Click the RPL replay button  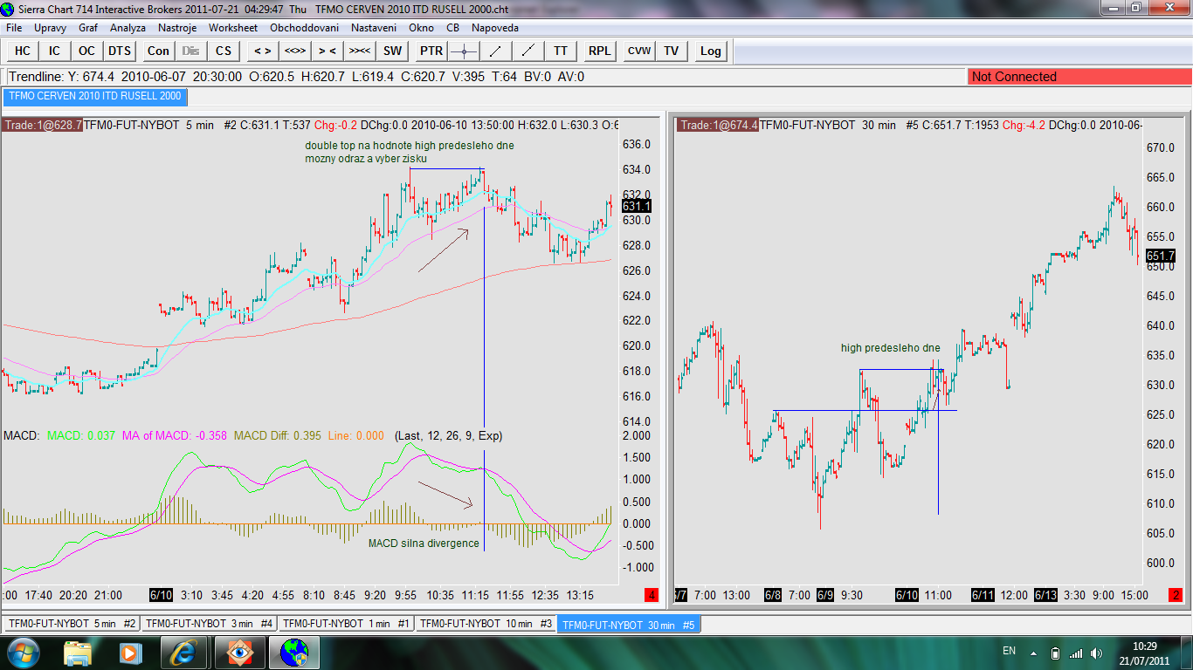600,51
